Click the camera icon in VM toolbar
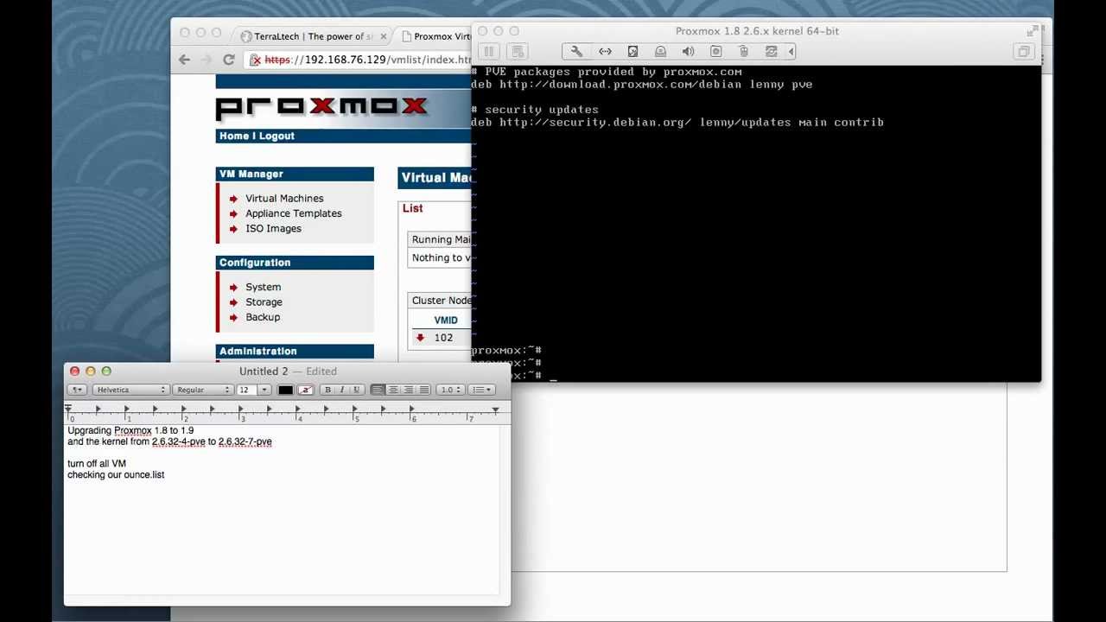1106x622 pixels. [715, 52]
